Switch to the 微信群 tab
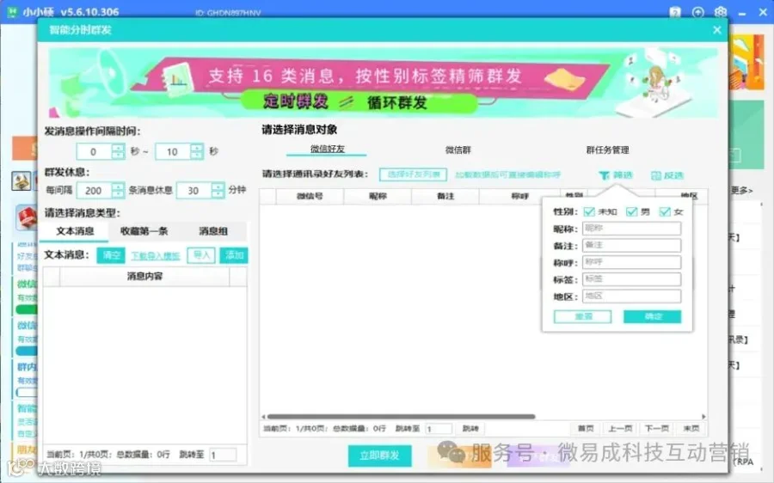The height and width of the screenshot is (483, 774). (x=458, y=150)
